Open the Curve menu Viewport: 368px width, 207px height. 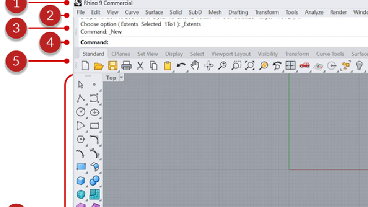point(132,12)
